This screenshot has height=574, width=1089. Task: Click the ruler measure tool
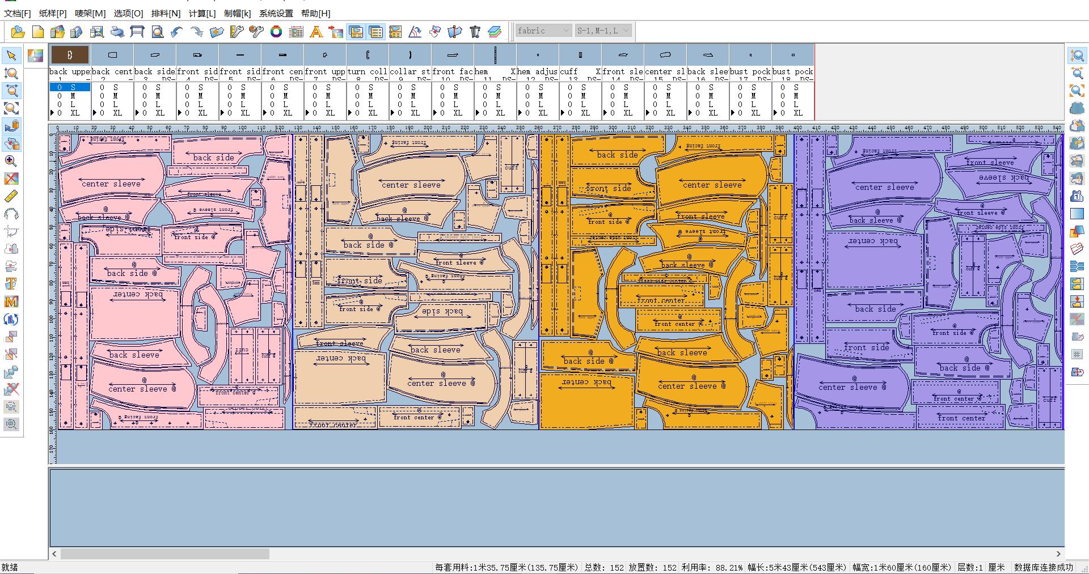pos(11,196)
